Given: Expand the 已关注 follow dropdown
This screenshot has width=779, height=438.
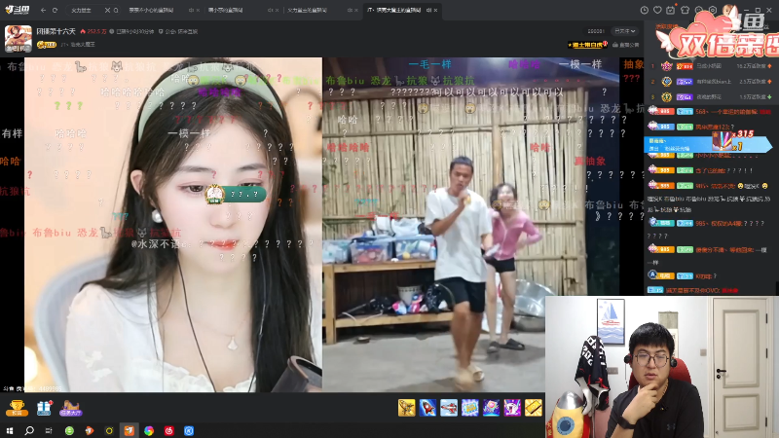Looking at the screenshot, I should (x=624, y=31).
